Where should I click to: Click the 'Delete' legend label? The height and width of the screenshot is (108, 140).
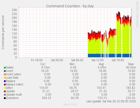coord(10,67)
